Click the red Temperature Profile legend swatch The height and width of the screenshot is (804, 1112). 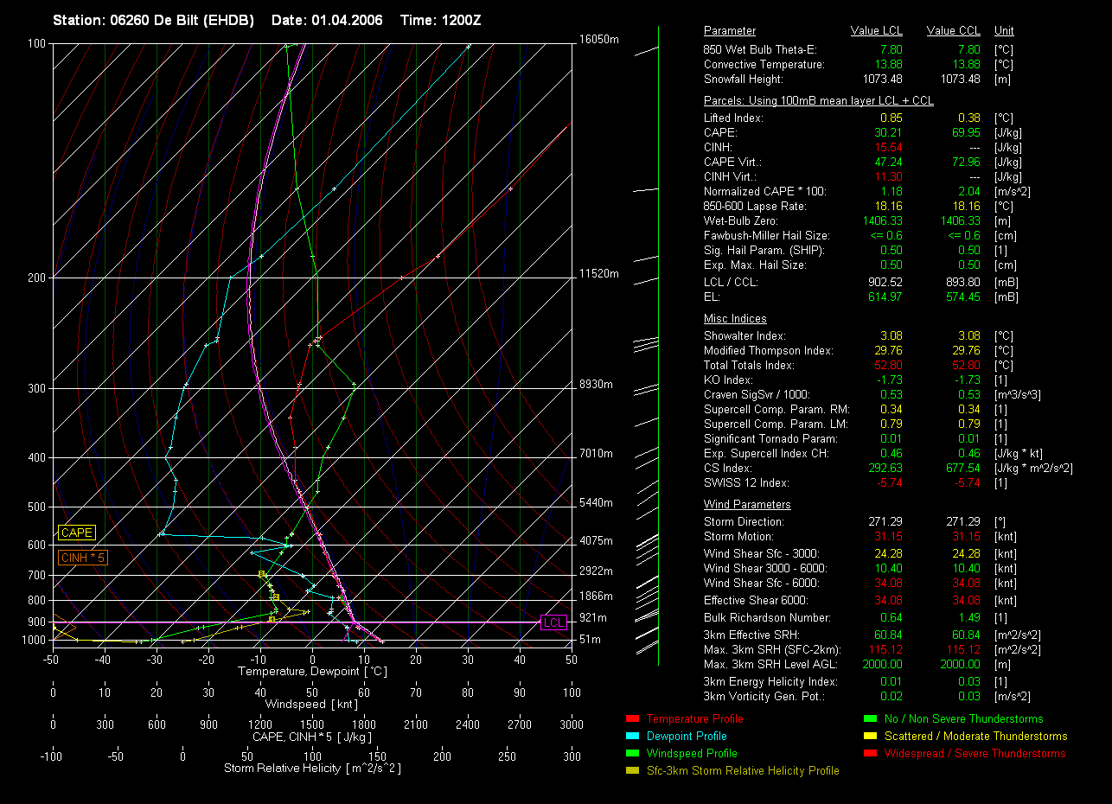coord(631,718)
